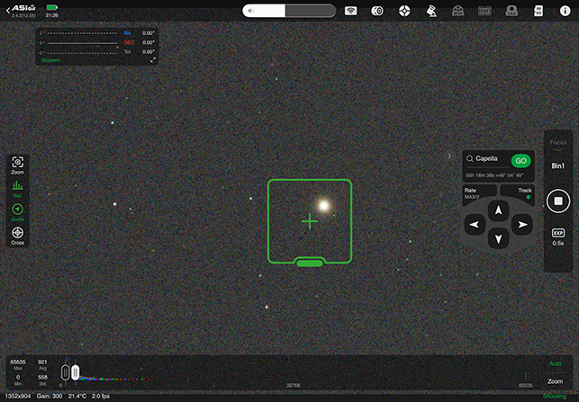This screenshot has height=402, width=579.
Task: Click the Zoom tool in left sidebar
Action: (17, 165)
